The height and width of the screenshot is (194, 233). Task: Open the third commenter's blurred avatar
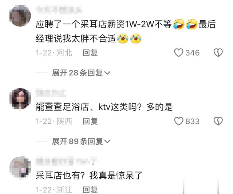(20, 167)
